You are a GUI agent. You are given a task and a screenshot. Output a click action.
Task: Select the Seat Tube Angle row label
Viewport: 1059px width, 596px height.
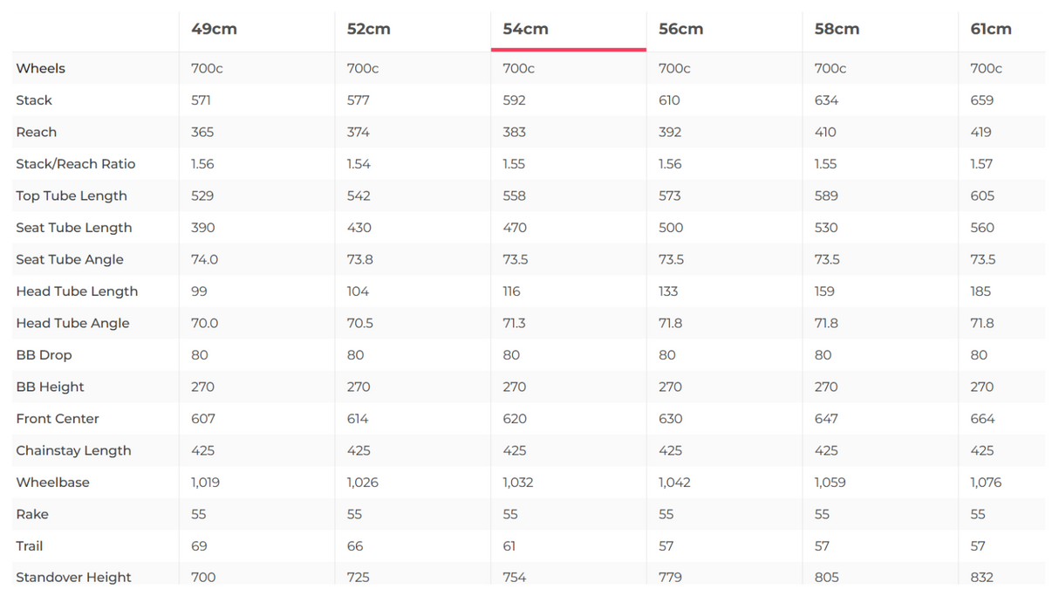[x=70, y=259]
